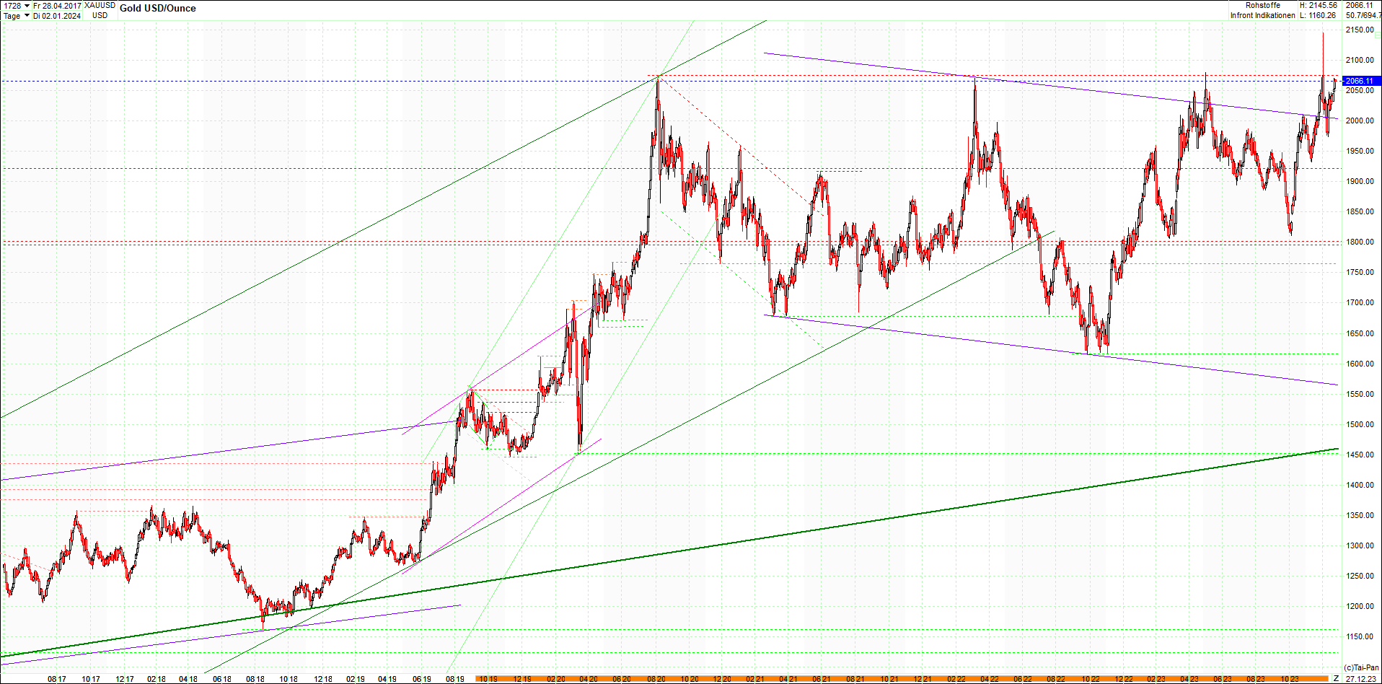Image resolution: width=1382 pixels, height=684 pixels.
Task: Click the XAUUSD symbol field
Action: pos(100,6)
